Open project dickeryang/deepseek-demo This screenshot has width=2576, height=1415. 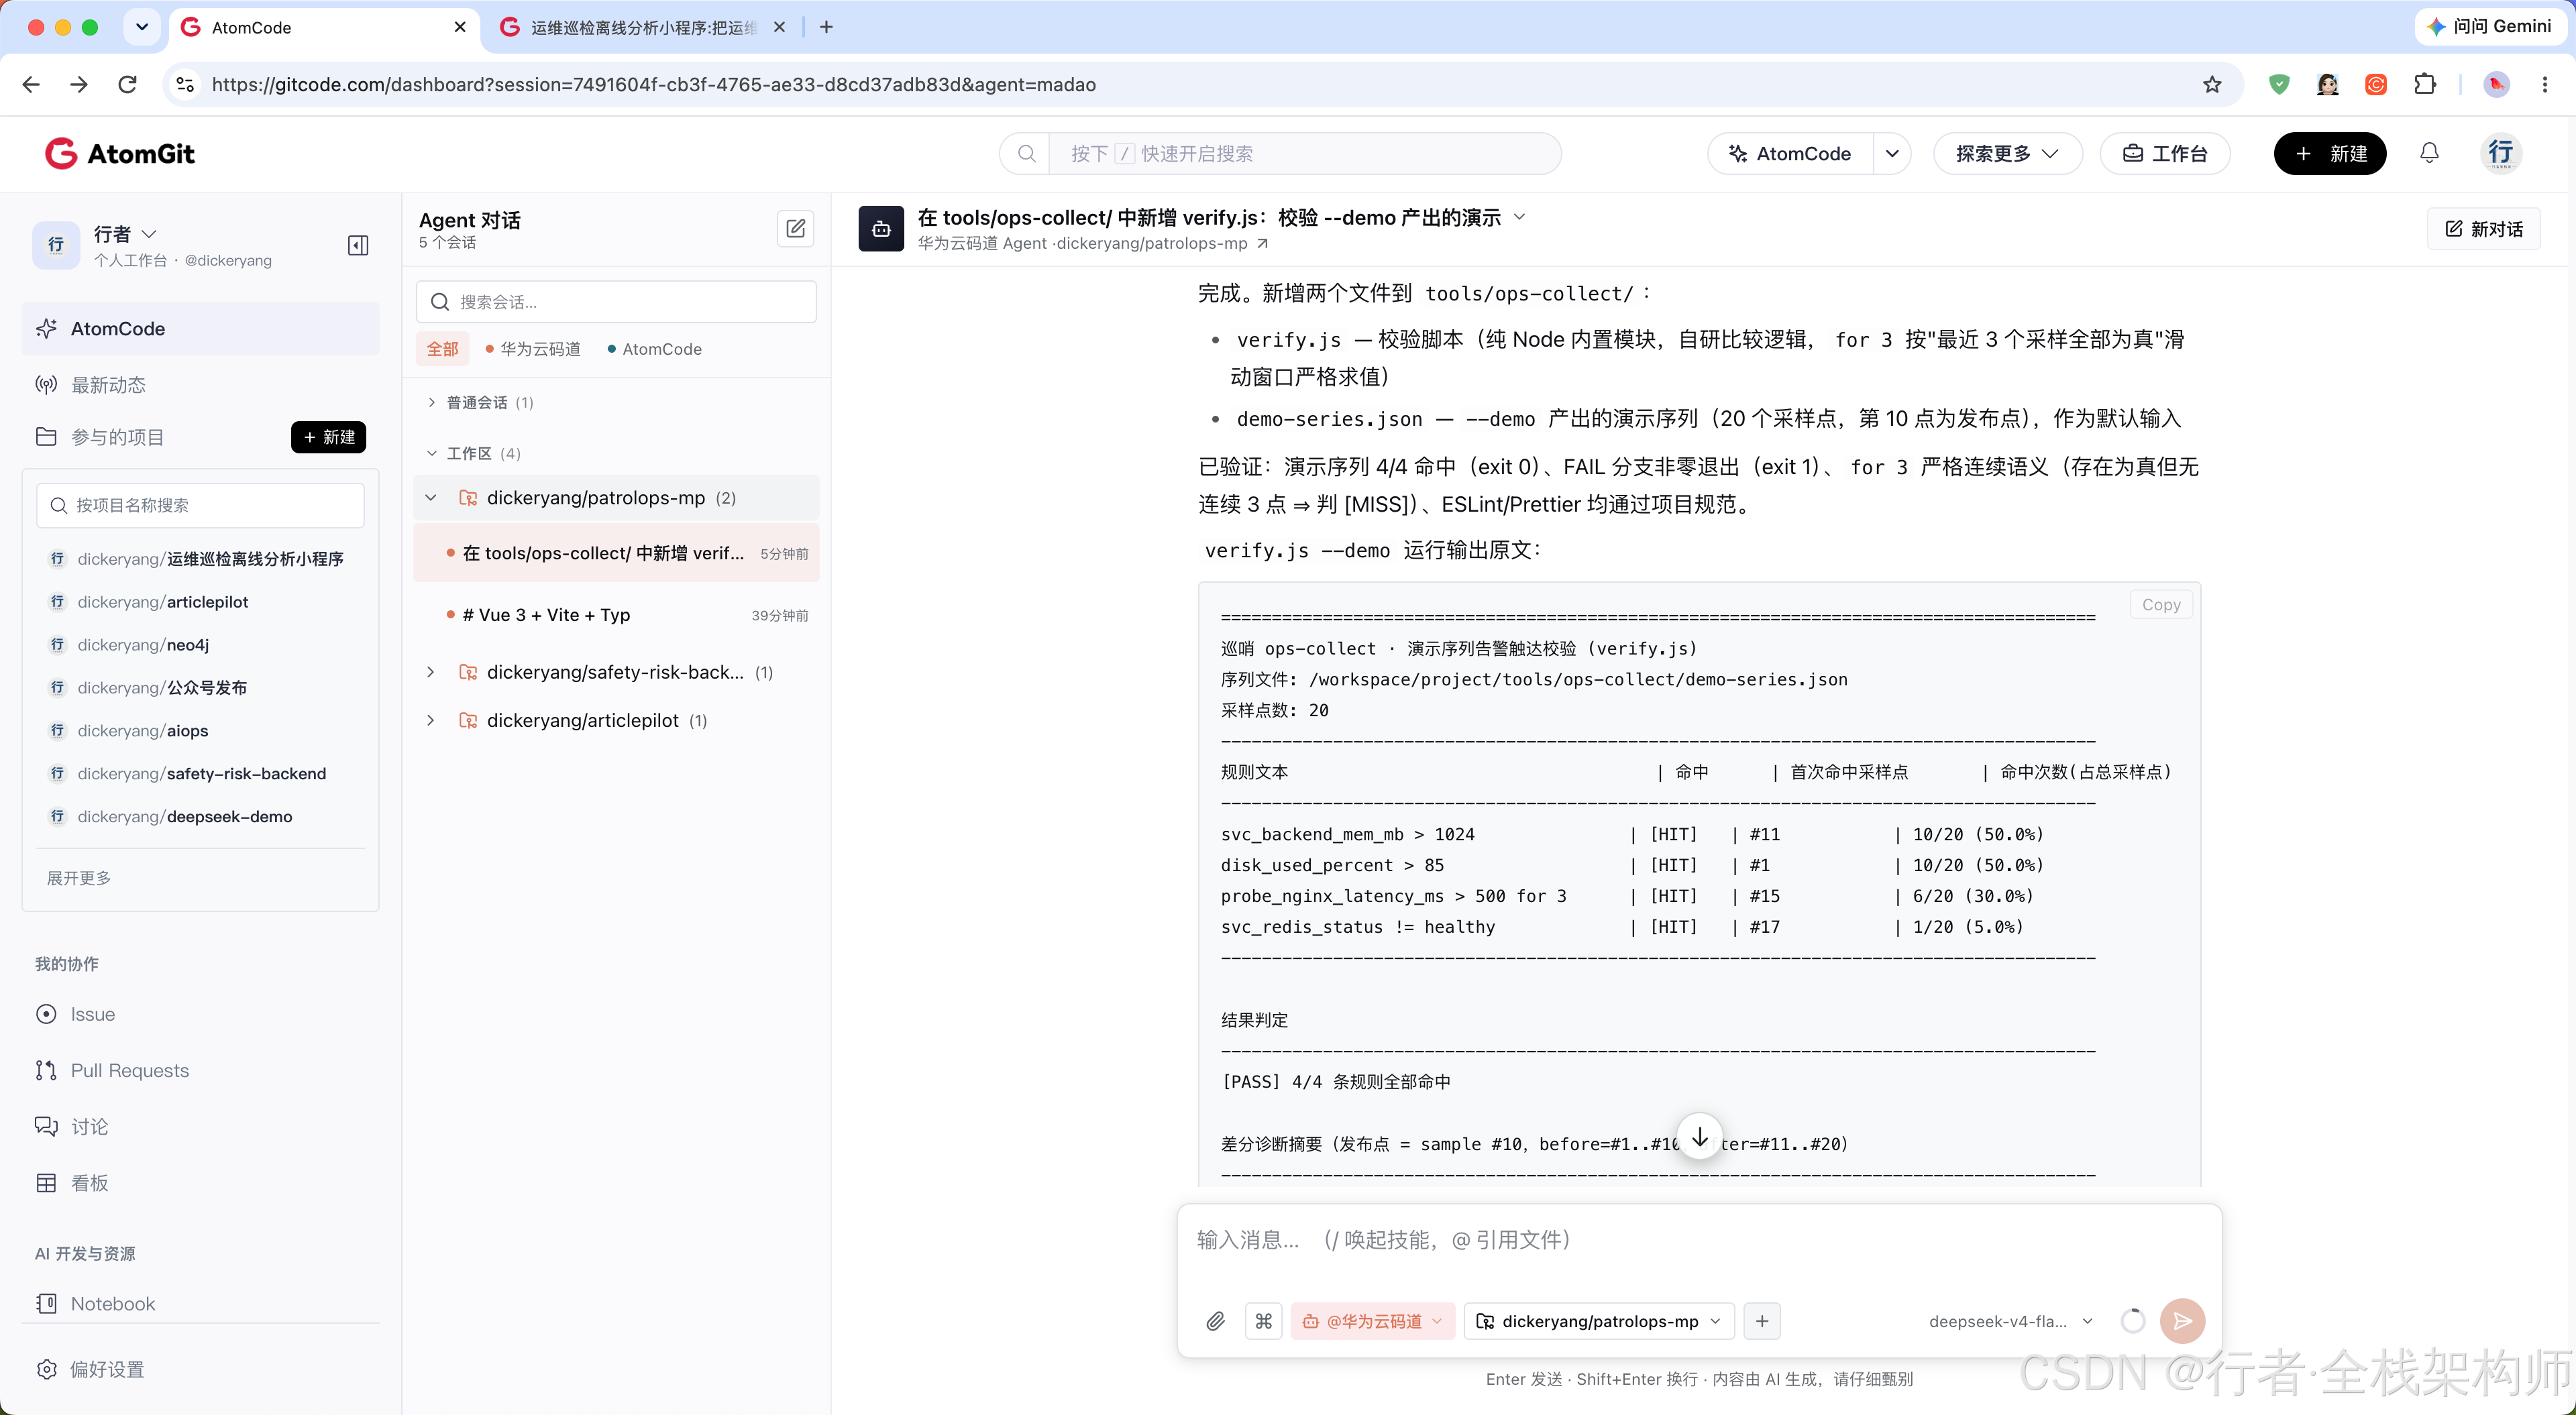(185, 817)
